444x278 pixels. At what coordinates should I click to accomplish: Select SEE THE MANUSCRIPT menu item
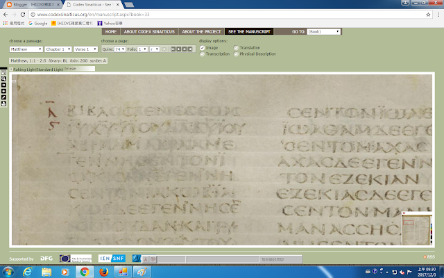(x=249, y=31)
